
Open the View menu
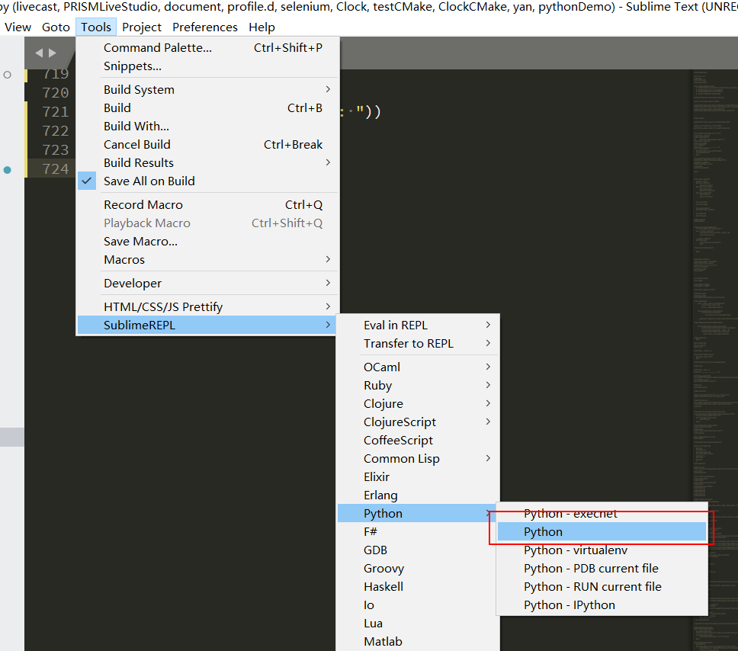coord(18,27)
